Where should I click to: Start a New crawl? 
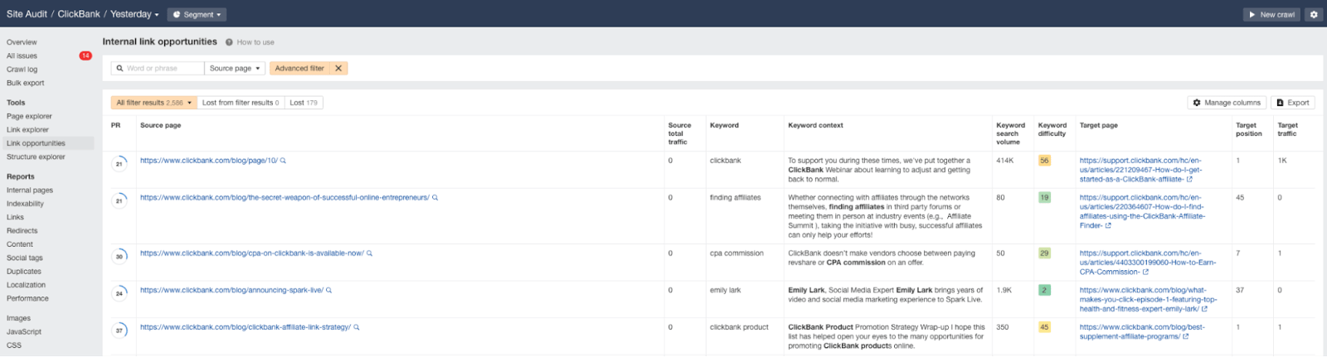[1271, 15]
